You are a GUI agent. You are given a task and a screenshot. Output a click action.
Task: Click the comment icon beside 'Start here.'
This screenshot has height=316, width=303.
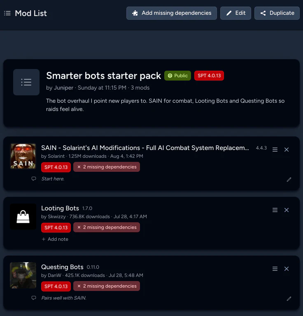click(34, 179)
